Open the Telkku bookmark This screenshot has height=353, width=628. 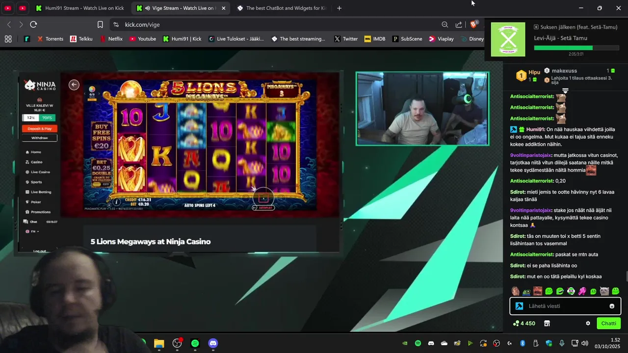[81, 39]
